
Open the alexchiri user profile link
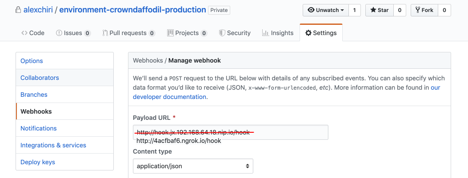(x=38, y=10)
